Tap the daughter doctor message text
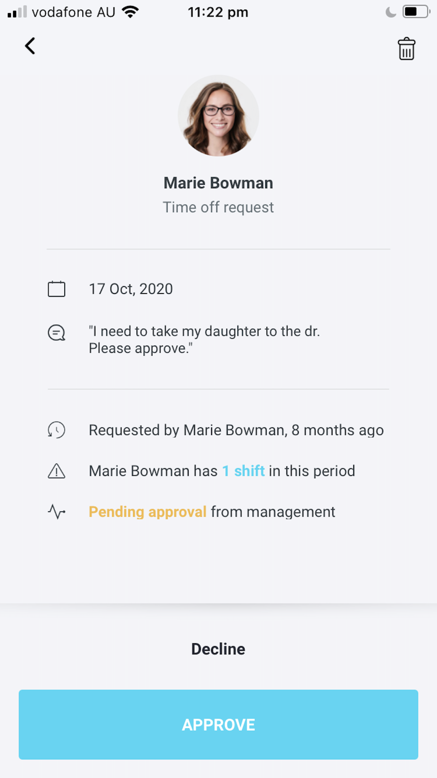The height and width of the screenshot is (778, 437). coord(204,340)
